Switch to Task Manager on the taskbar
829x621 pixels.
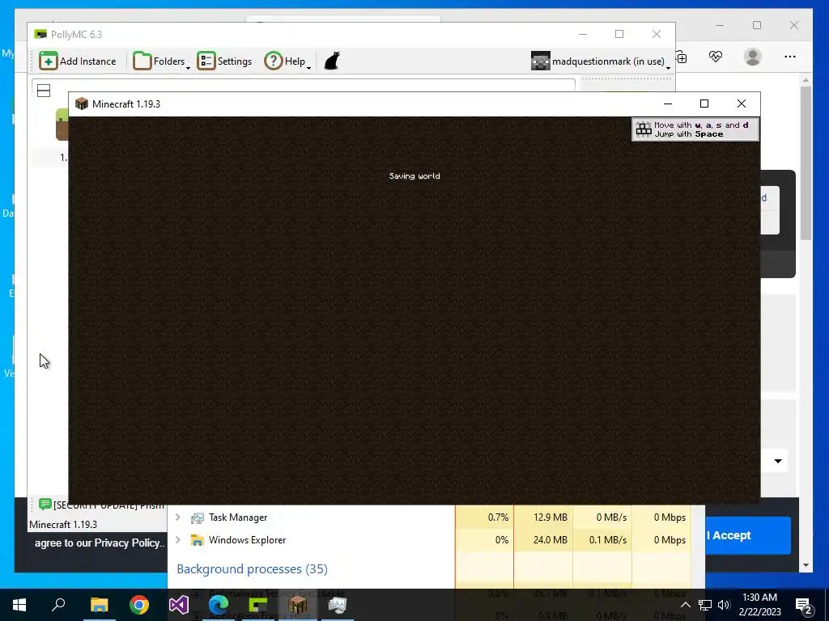coord(338,605)
